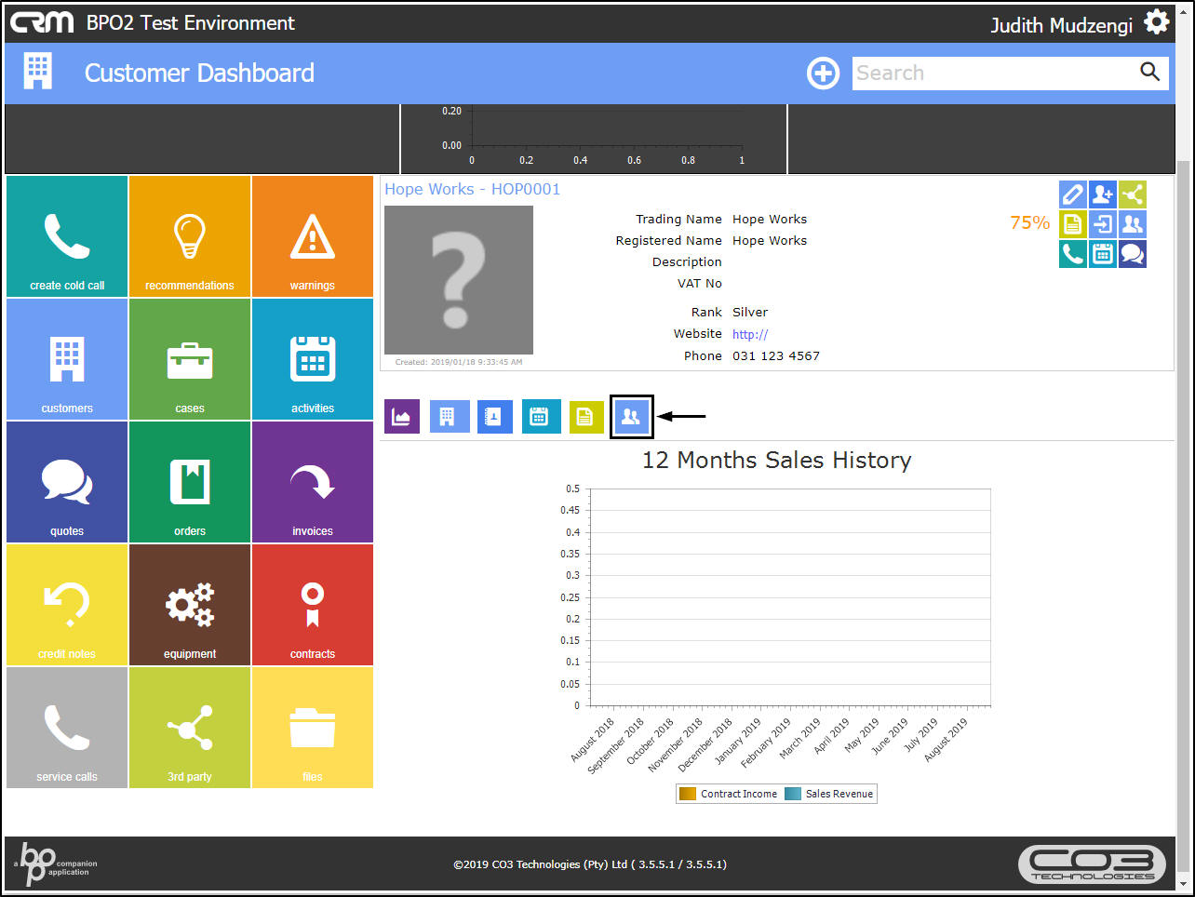
Task: Open the service calls tile
Action: point(67,728)
